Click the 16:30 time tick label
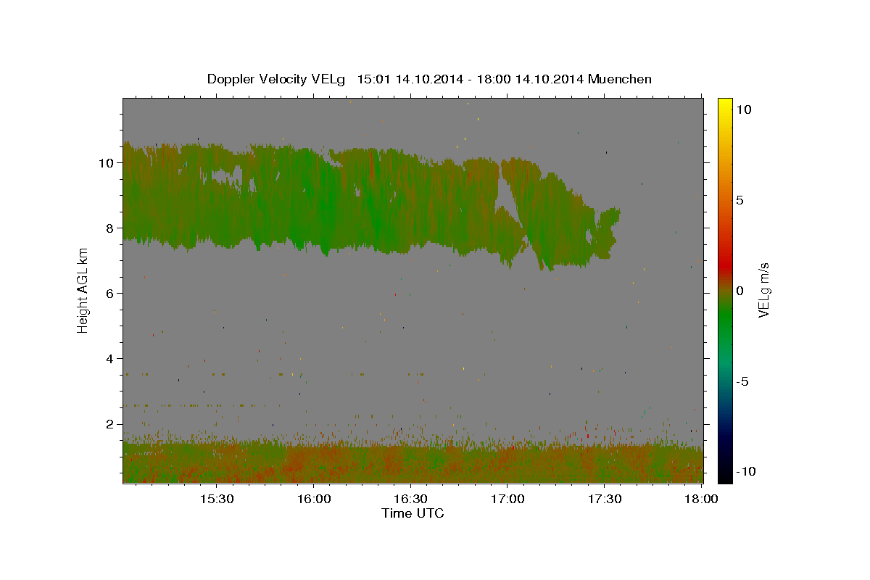 (x=410, y=499)
